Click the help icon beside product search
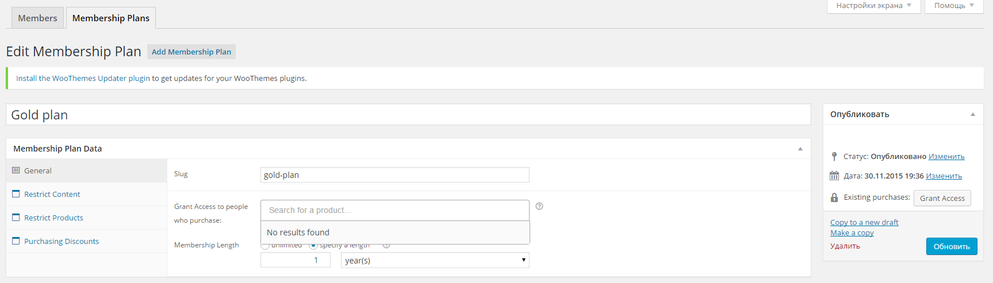The height and width of the screenshot is (283, 993). pyautogui.click(x=539, y=206)
